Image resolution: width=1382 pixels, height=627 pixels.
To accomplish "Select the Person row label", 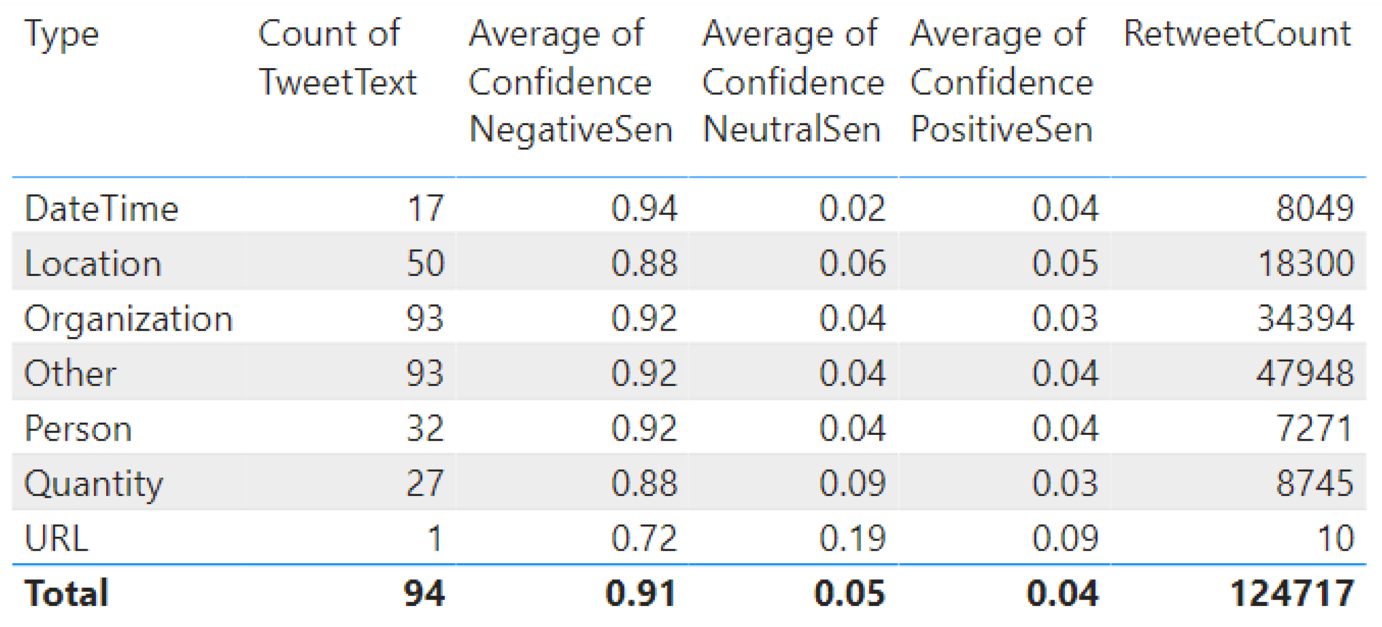I will (78, 428).
